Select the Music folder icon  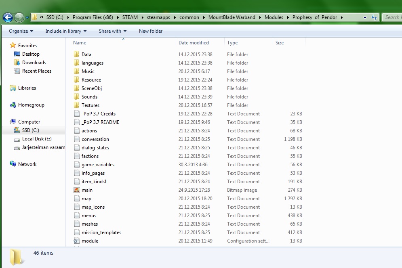pyautogui.click(x=76, y=71)
